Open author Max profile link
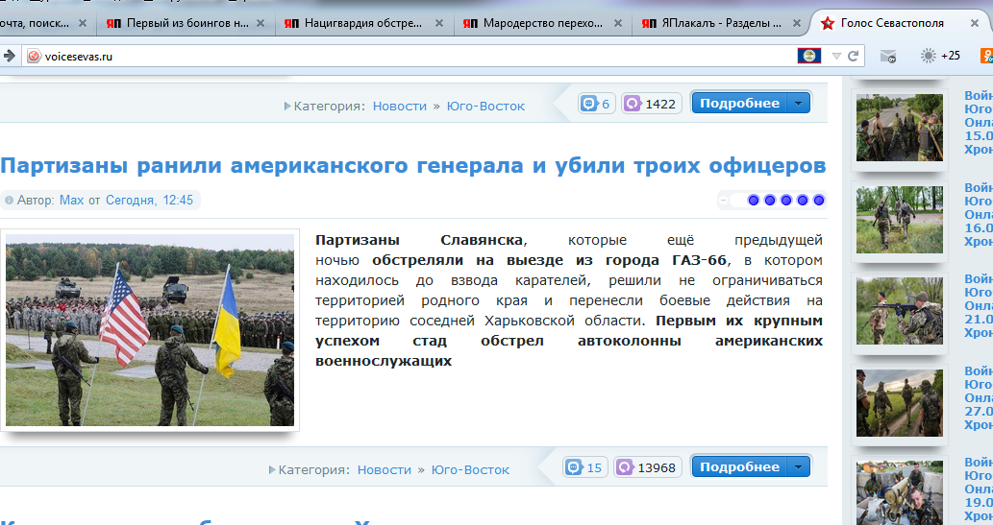993x525 pixels. tap(71, 200)
